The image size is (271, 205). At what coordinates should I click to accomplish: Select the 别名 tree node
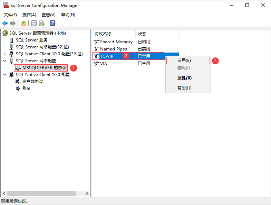point(27,88)
